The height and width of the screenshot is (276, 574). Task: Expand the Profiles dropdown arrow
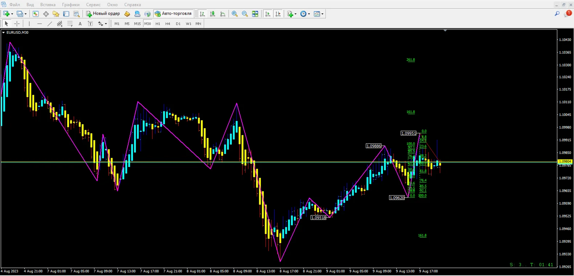(26, 14)
